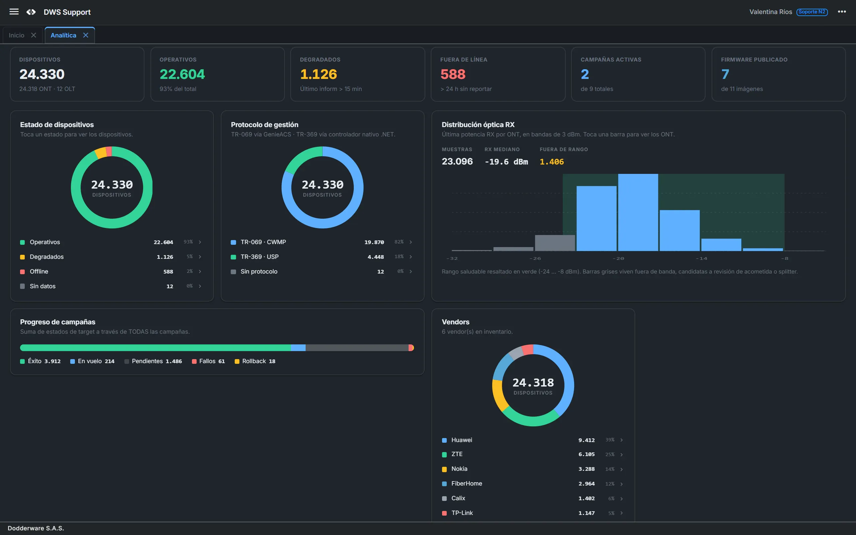Click the Vendors donut chart center

(x=533, y=385)
